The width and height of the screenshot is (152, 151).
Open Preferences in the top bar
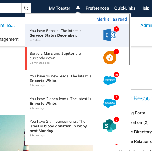click(x=97, y=8)
